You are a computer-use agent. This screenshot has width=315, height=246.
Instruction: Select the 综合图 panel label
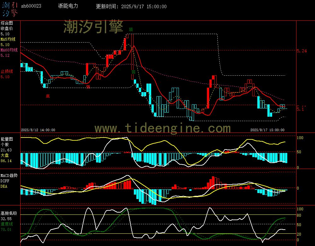pyautogui.click(x=7, y=23)
